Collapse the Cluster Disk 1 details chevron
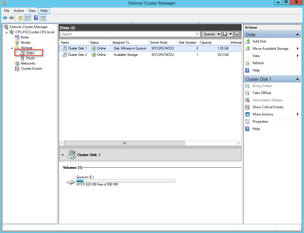 click(62, 155)
